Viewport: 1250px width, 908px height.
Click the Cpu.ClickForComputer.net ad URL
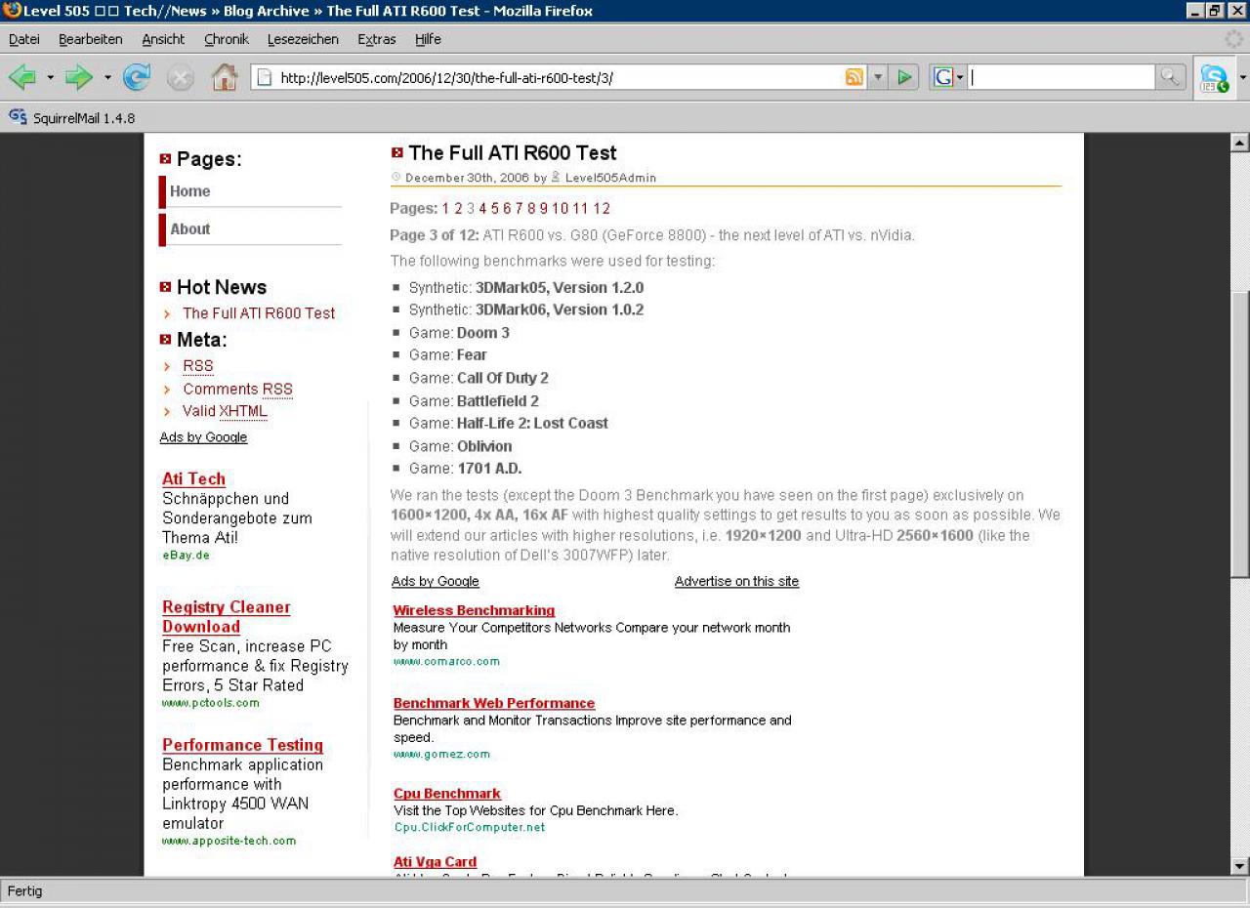coord(469,827)
